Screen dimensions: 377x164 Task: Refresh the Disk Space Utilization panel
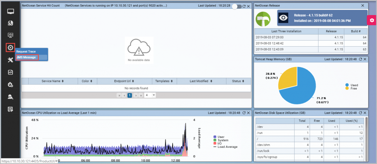click(x=360, y=113)
